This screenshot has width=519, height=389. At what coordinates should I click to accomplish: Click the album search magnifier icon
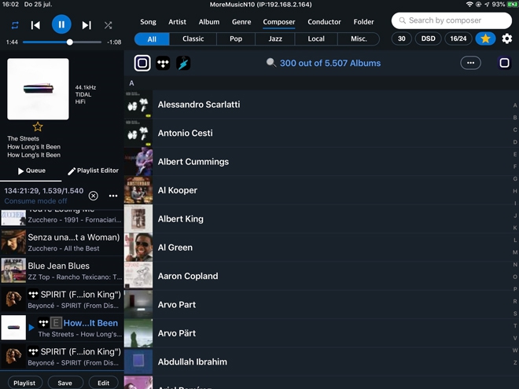coord(271,63)
